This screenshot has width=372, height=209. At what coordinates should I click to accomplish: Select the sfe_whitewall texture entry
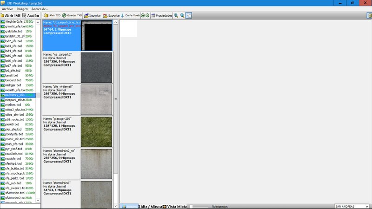click(x=77, y=99)
